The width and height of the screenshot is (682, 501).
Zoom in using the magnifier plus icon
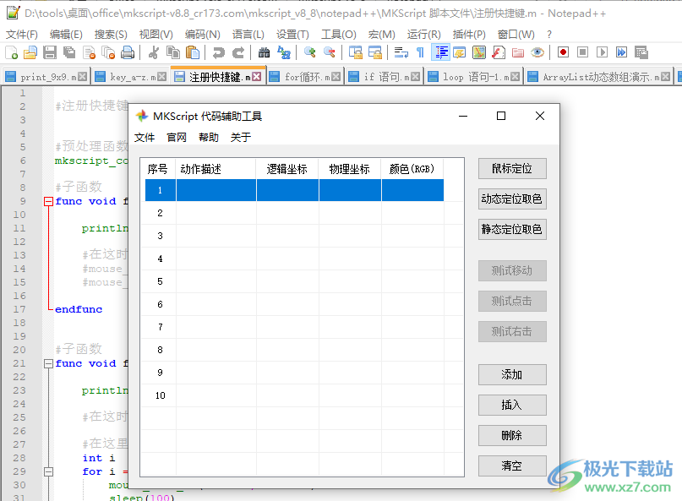[x=309, y=52]
